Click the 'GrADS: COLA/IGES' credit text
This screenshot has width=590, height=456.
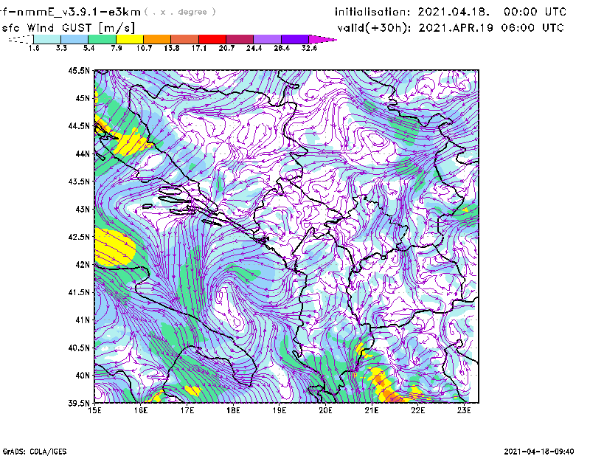pos(34,452)
